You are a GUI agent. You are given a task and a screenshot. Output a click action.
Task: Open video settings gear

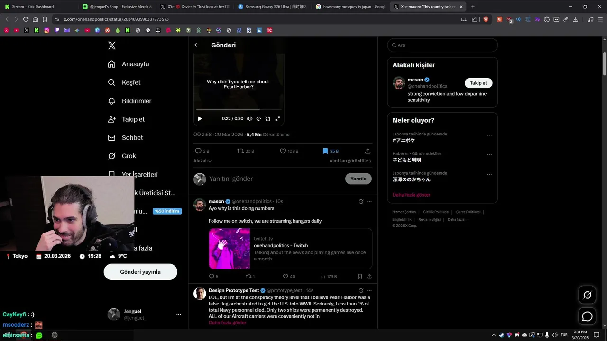pos(258,119)
